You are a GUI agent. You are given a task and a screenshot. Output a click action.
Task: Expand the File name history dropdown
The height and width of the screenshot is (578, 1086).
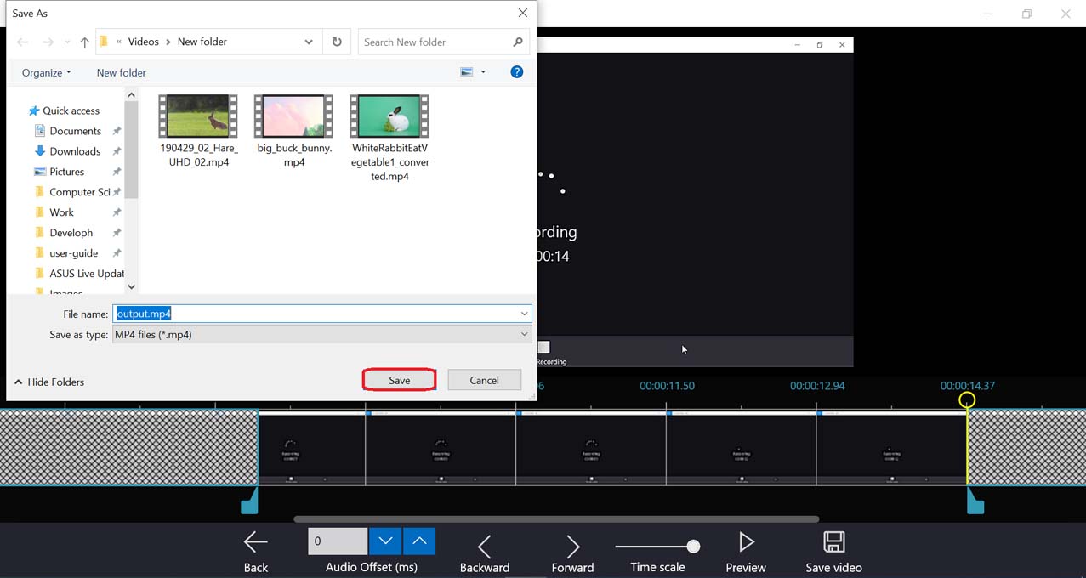coord(524,314)
